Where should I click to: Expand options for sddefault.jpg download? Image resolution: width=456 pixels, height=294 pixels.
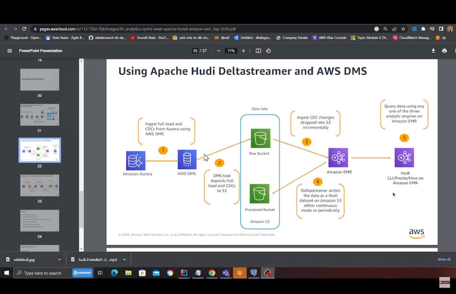[59, 259]
